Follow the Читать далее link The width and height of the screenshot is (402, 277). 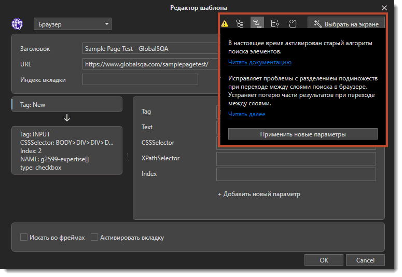(x=246, y=114)
